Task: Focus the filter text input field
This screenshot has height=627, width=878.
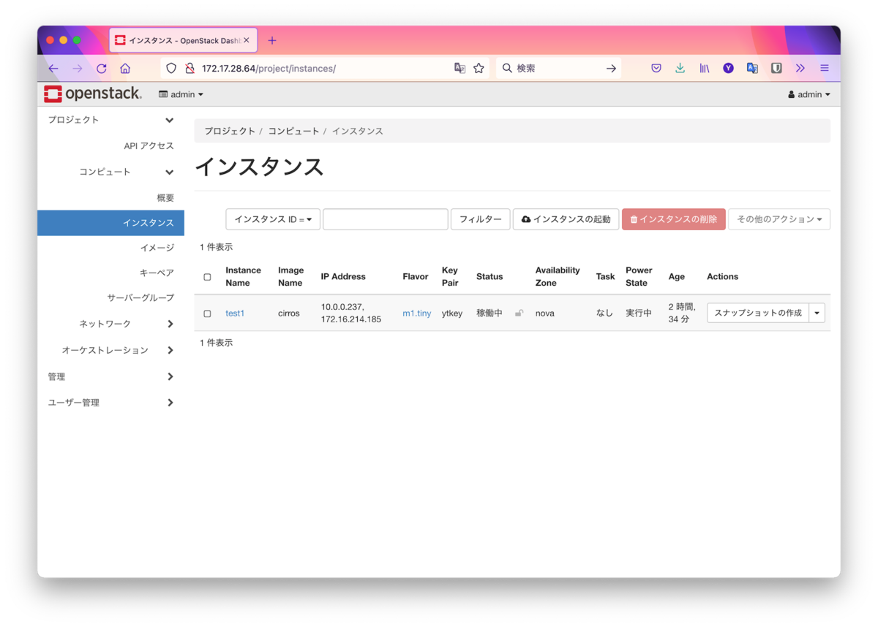Action: pyautogui.click(x=386, y=219)
